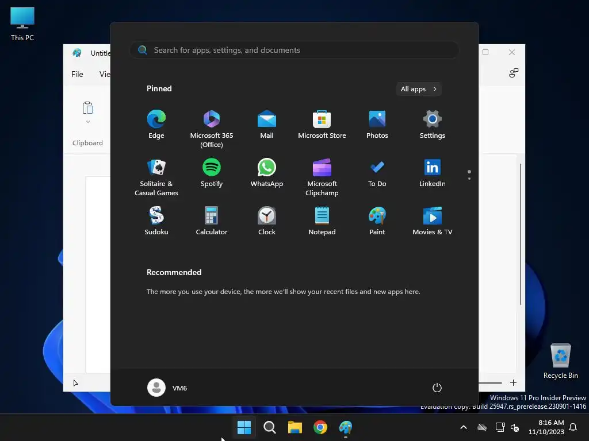Image resolution: width=589 pixels, height=441 pixels.
Task: Open network status tray icon
Action: [x=500, y=427]
